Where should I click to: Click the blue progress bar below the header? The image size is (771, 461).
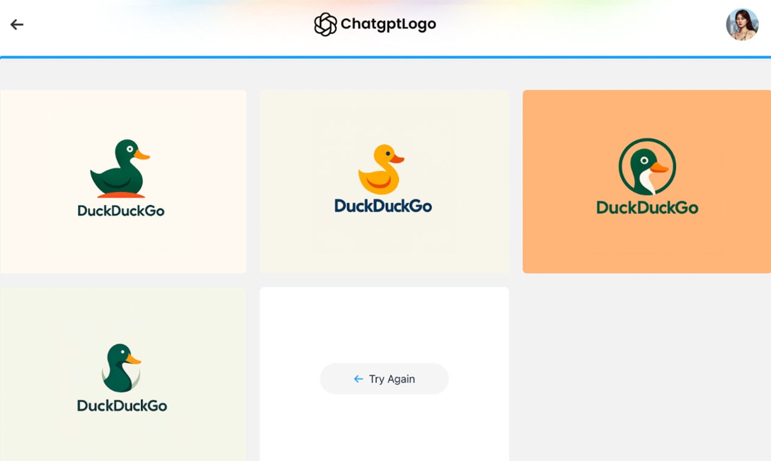386,58
